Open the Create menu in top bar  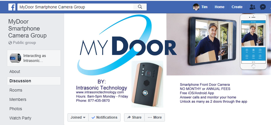237,7
